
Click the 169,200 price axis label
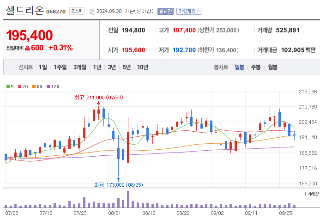(308, 183)
